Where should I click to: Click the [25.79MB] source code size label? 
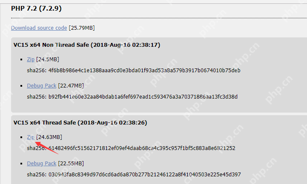pos(82,28)
